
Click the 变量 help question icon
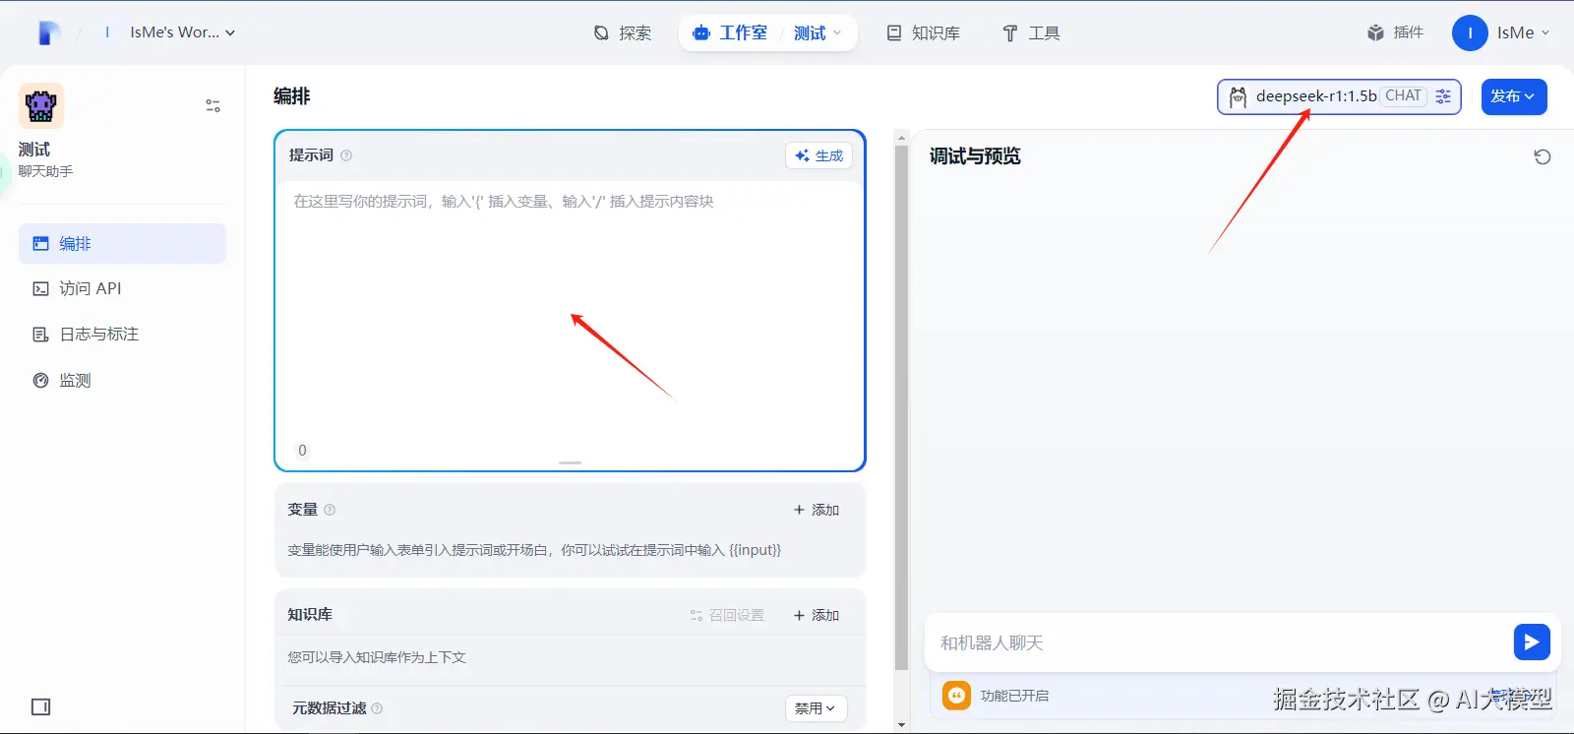(x=330, y=510)
